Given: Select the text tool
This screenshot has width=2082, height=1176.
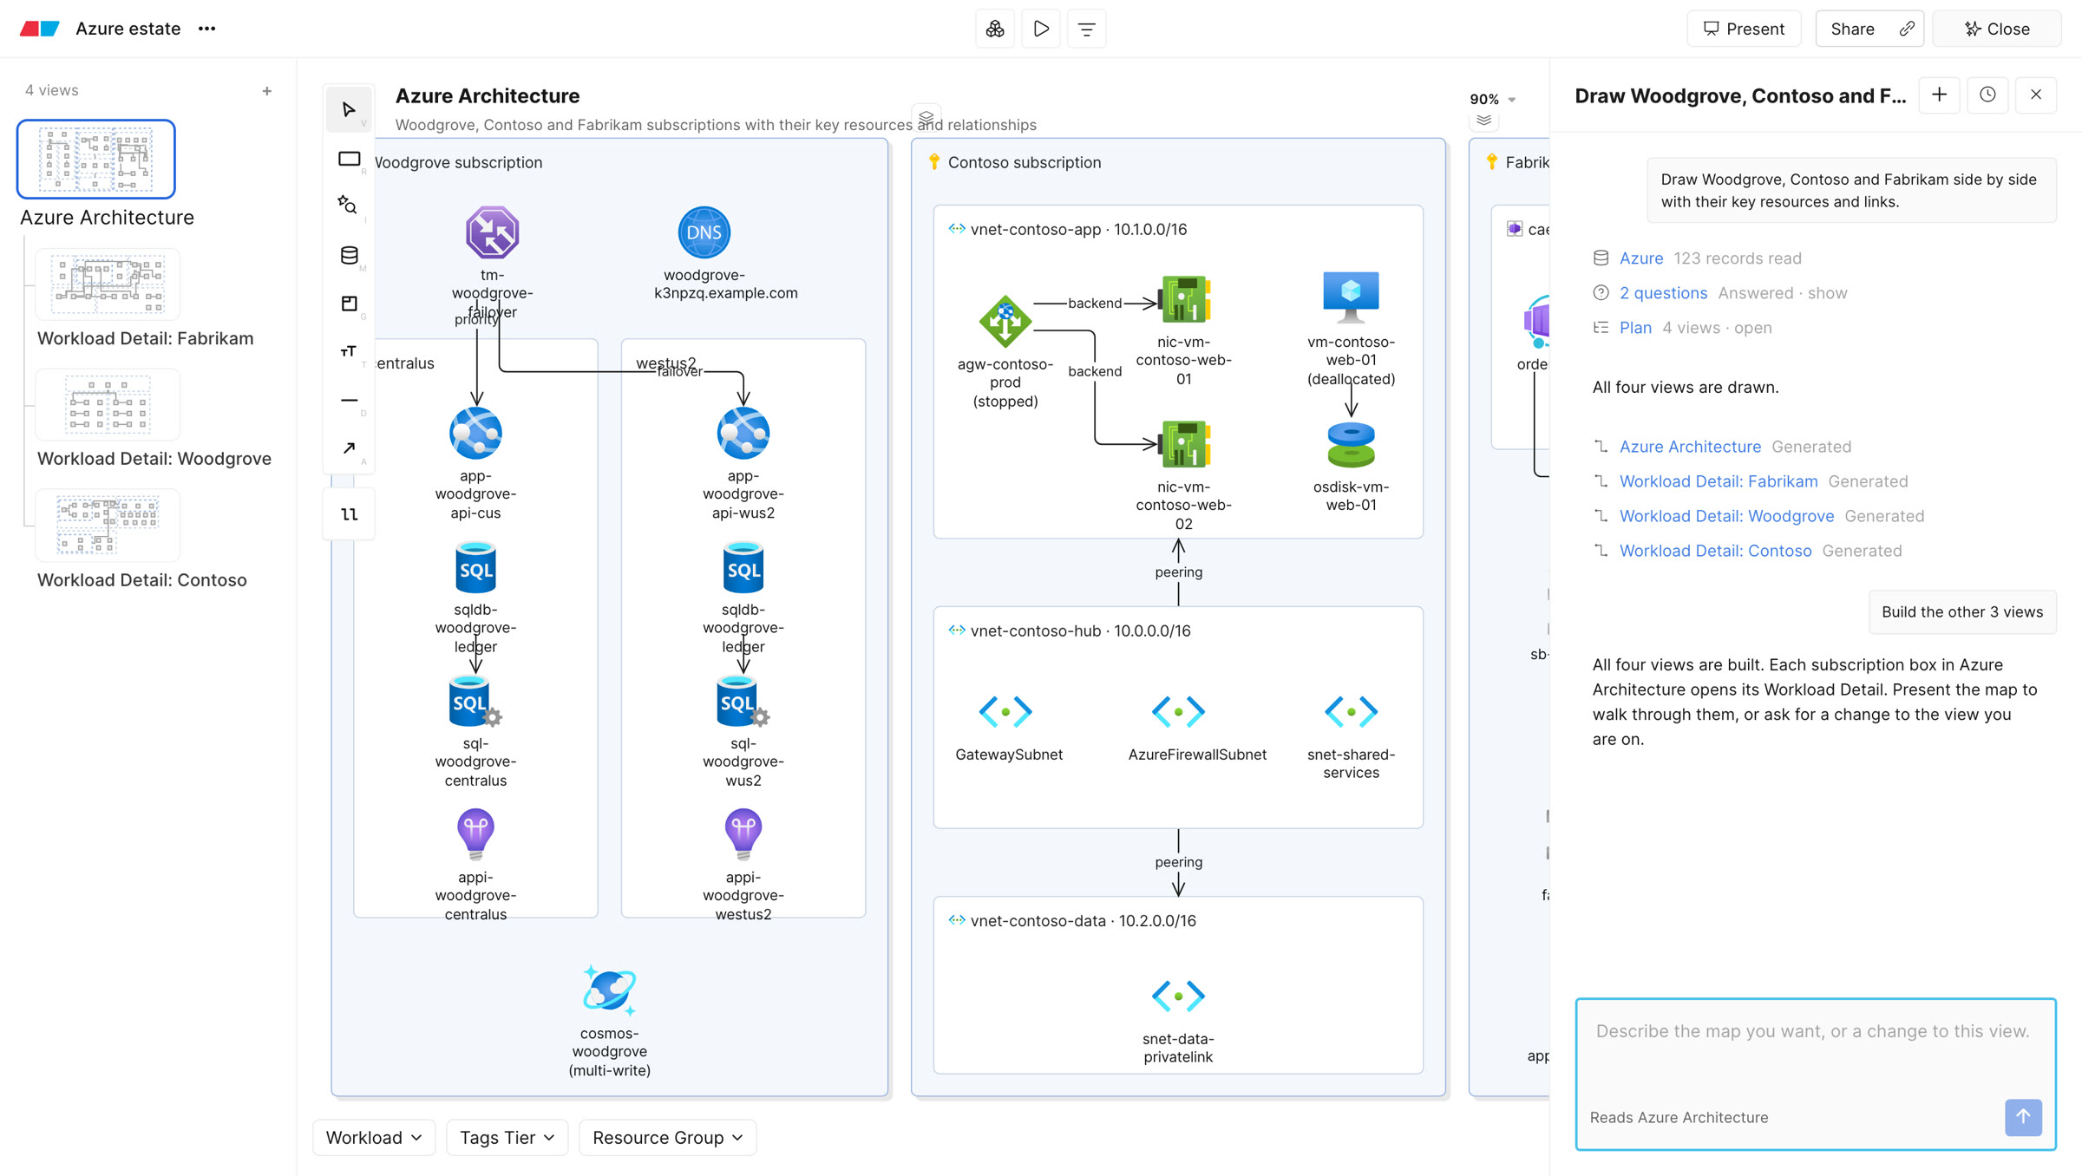Looking at the screenshot, I should coord(349,351).
